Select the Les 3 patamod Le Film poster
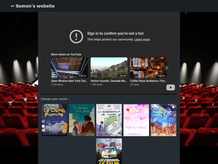The height and width of the screenshot is (164, 218). (x=109, y=151)
